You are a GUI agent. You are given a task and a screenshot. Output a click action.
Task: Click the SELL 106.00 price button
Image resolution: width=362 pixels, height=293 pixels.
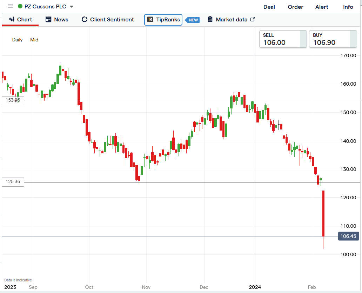pyautogui.click(x=283, y=39)
